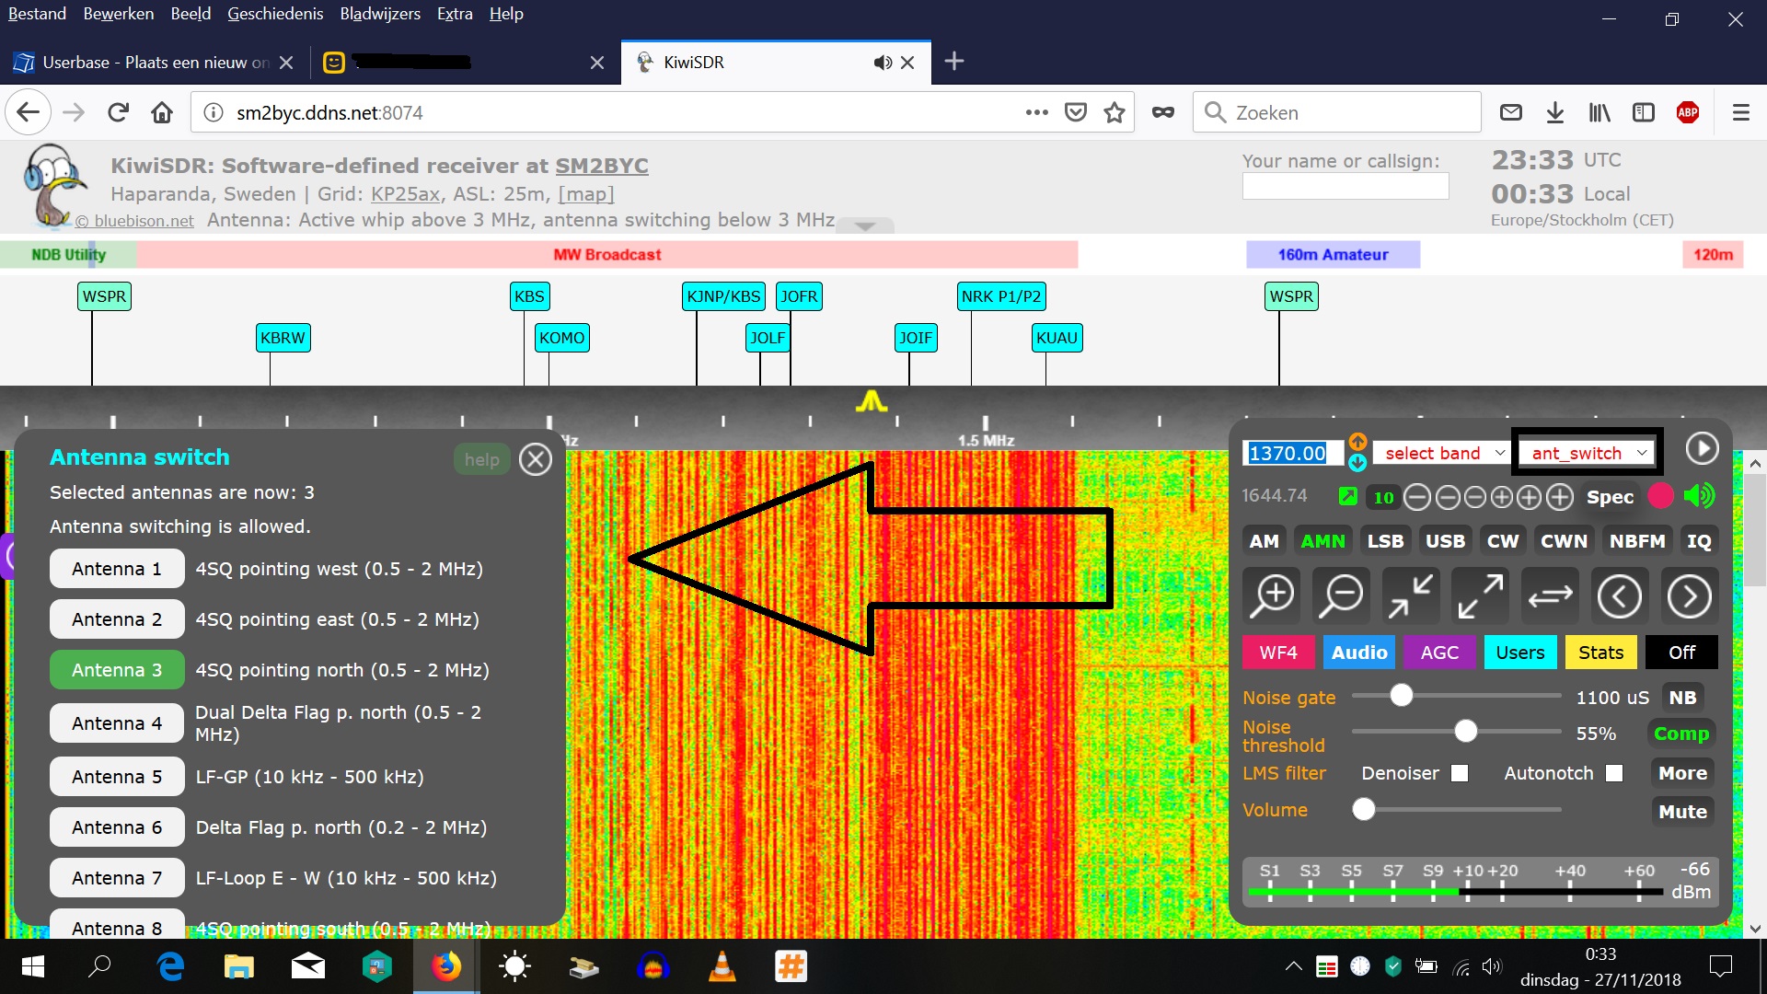Click the page right chevron circle icon
Image resolution: width=1767 pixels, height=994 pixels.
click(1689, 596)
